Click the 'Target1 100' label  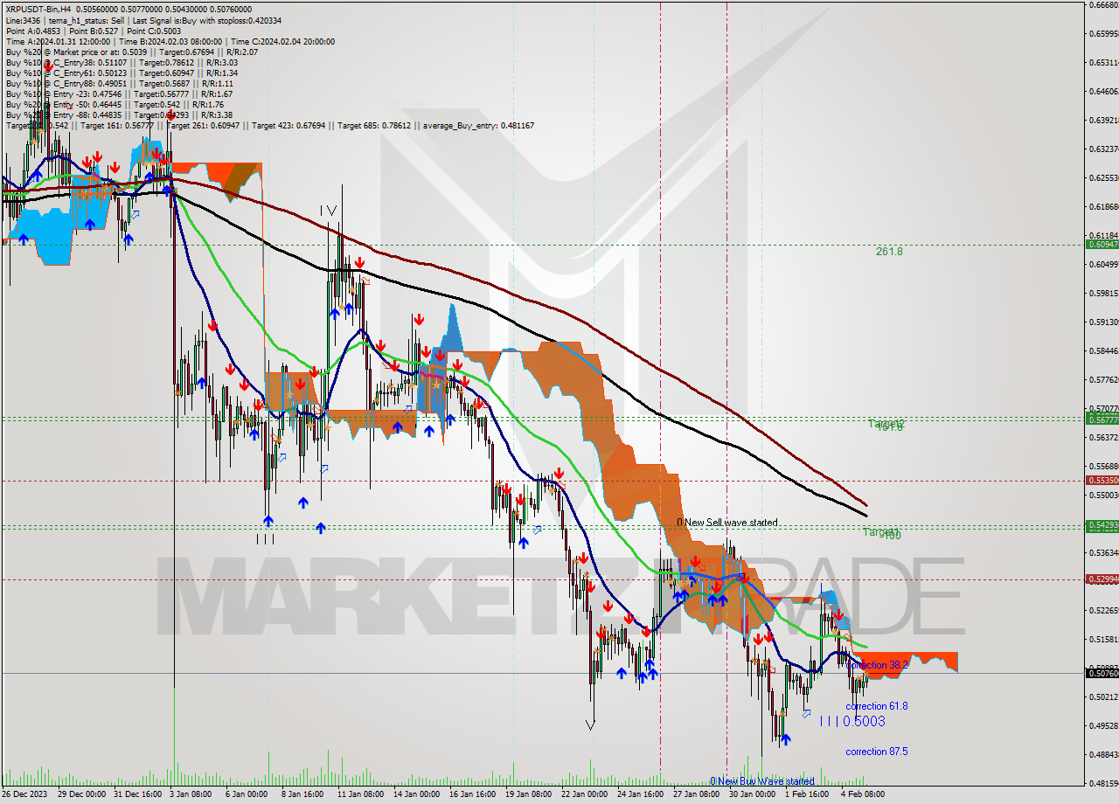pyautogui.click(x=881, y=532)
